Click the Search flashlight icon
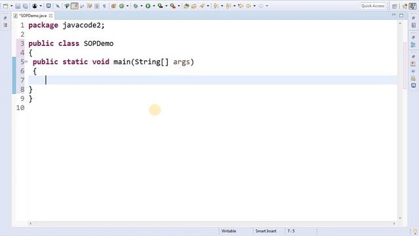This screenshot has width=419, height=236. (x=202, y=6)
